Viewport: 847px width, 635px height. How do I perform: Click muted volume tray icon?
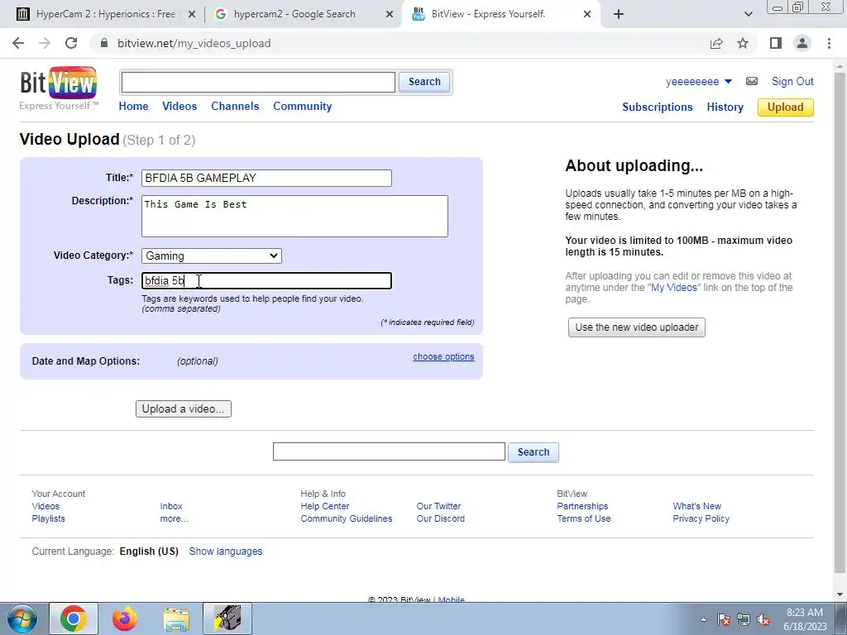763,620
